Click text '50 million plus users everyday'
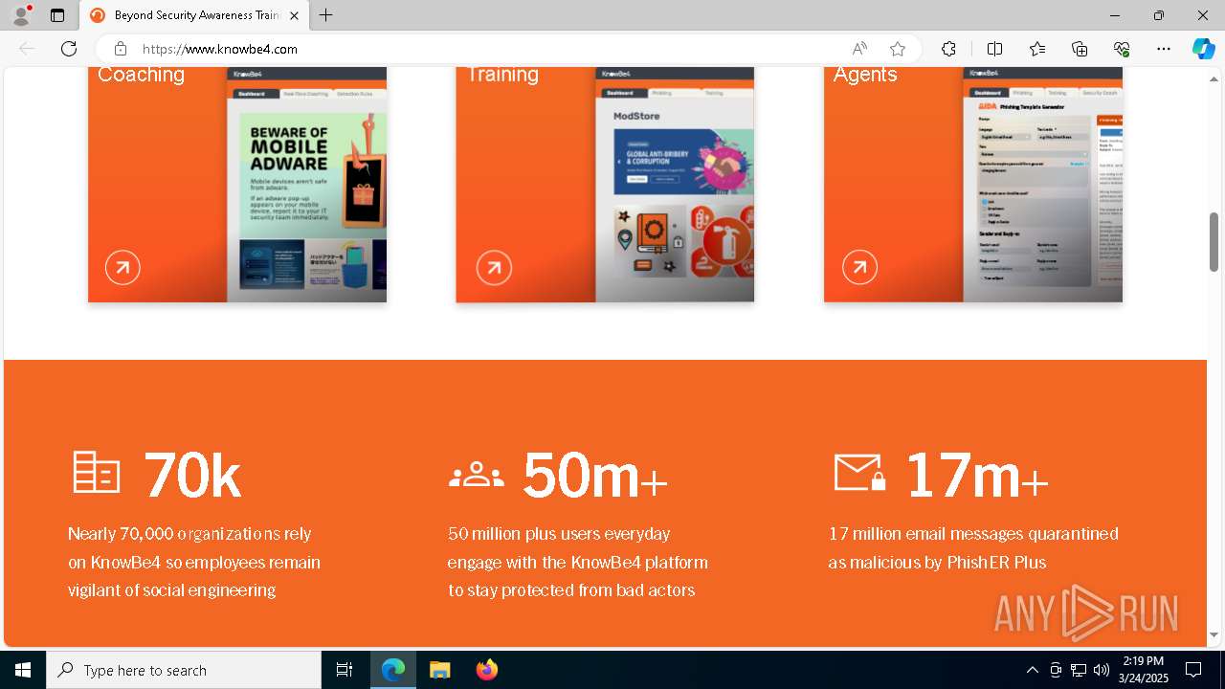1225x689 pixels. pyautogui.click(x=559, y=534)
